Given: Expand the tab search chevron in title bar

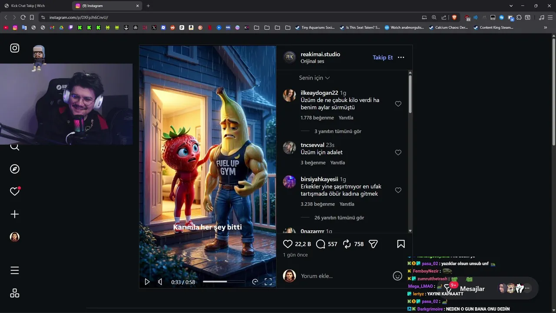Looking at the screenshot, I should (x=511, y=6).
